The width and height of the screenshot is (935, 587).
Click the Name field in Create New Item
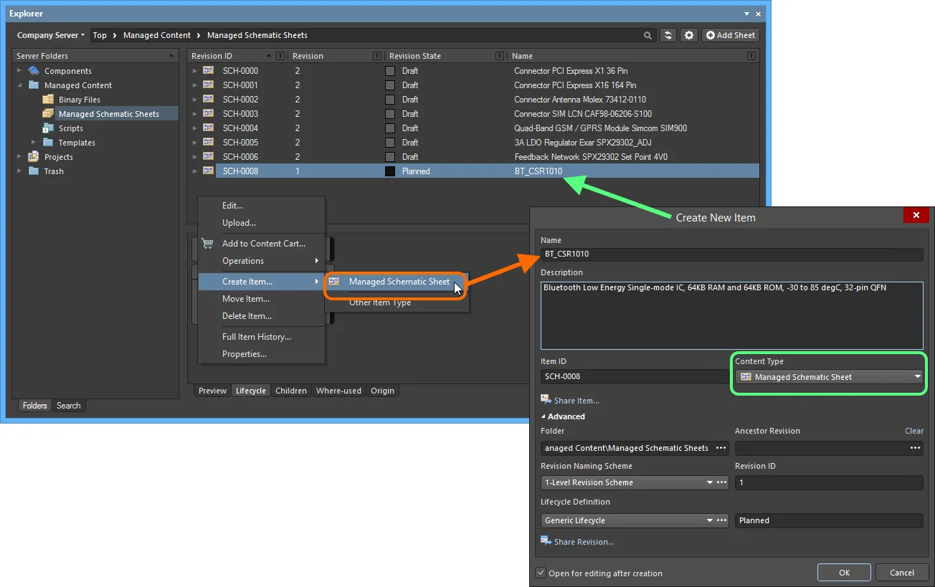coord(731,254)
